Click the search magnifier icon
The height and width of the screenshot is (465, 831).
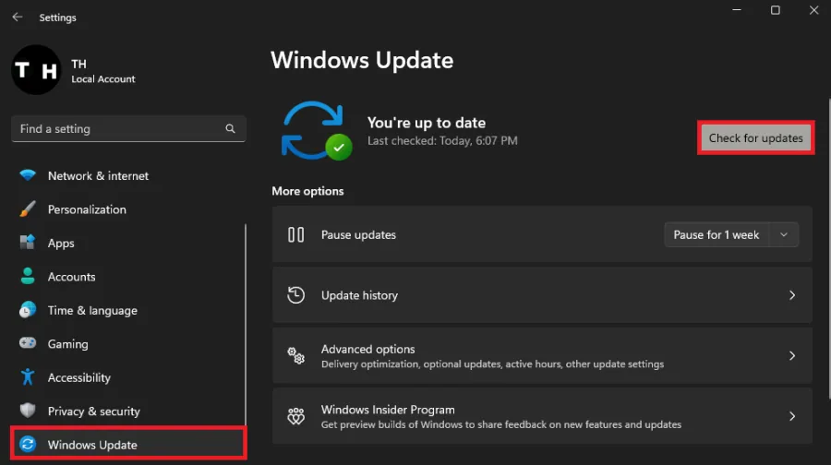tap(230, 128)
